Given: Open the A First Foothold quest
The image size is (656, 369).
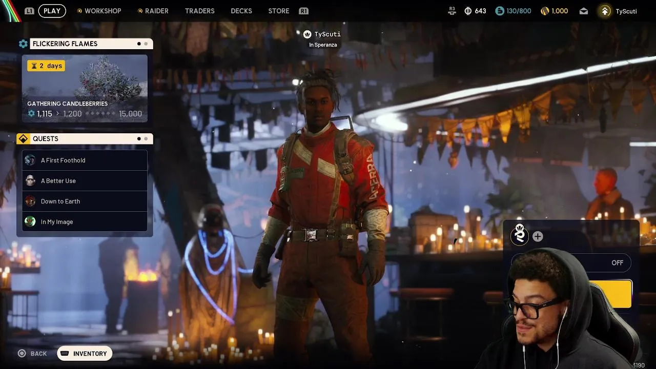Looking at the screenshot, I should pos(85,160).
